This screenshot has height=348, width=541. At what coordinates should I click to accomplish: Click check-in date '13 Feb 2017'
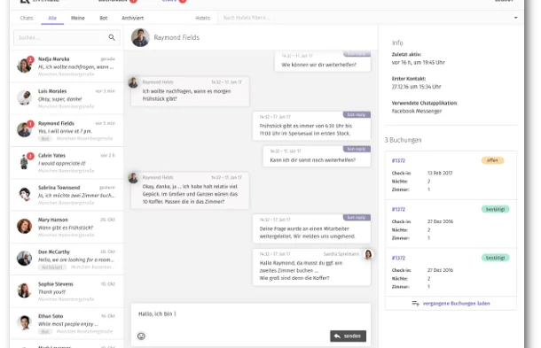click(440, 173)
